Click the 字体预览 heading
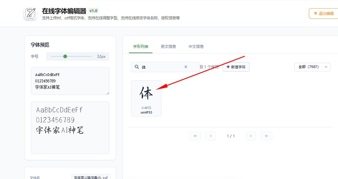 [40, 45]
